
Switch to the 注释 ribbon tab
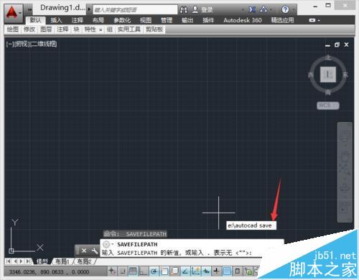point(77,20)
